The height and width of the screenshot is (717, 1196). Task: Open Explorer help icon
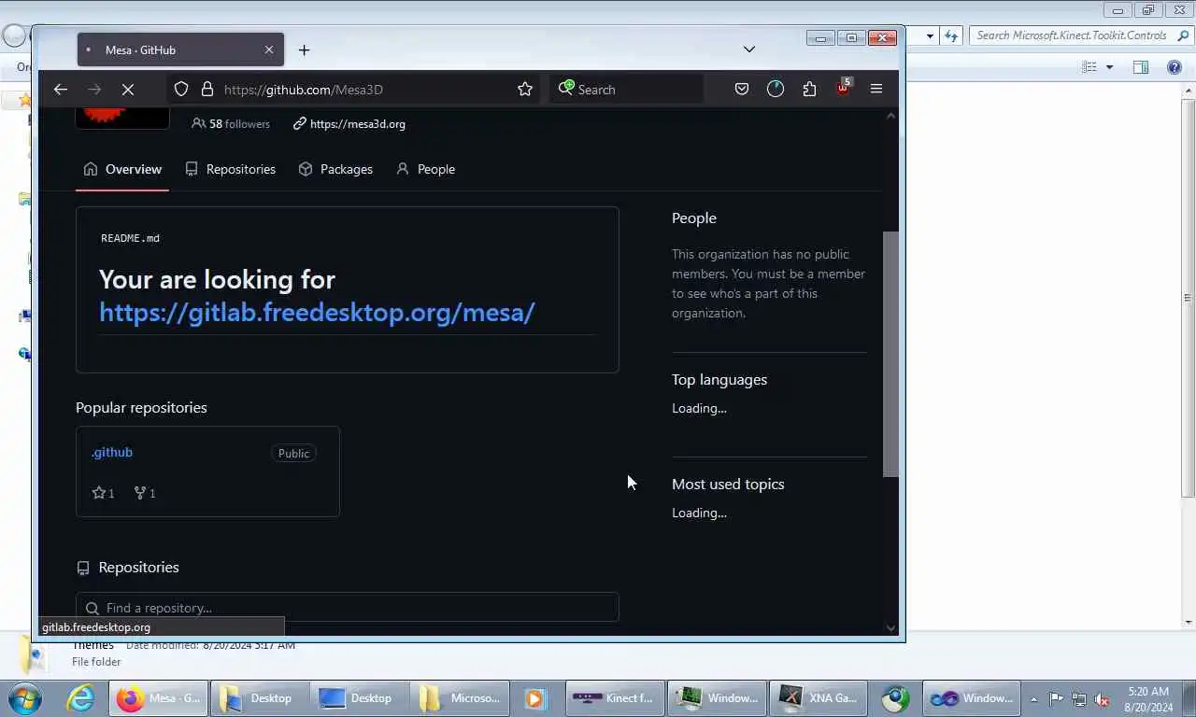[x=1175, y=67]
